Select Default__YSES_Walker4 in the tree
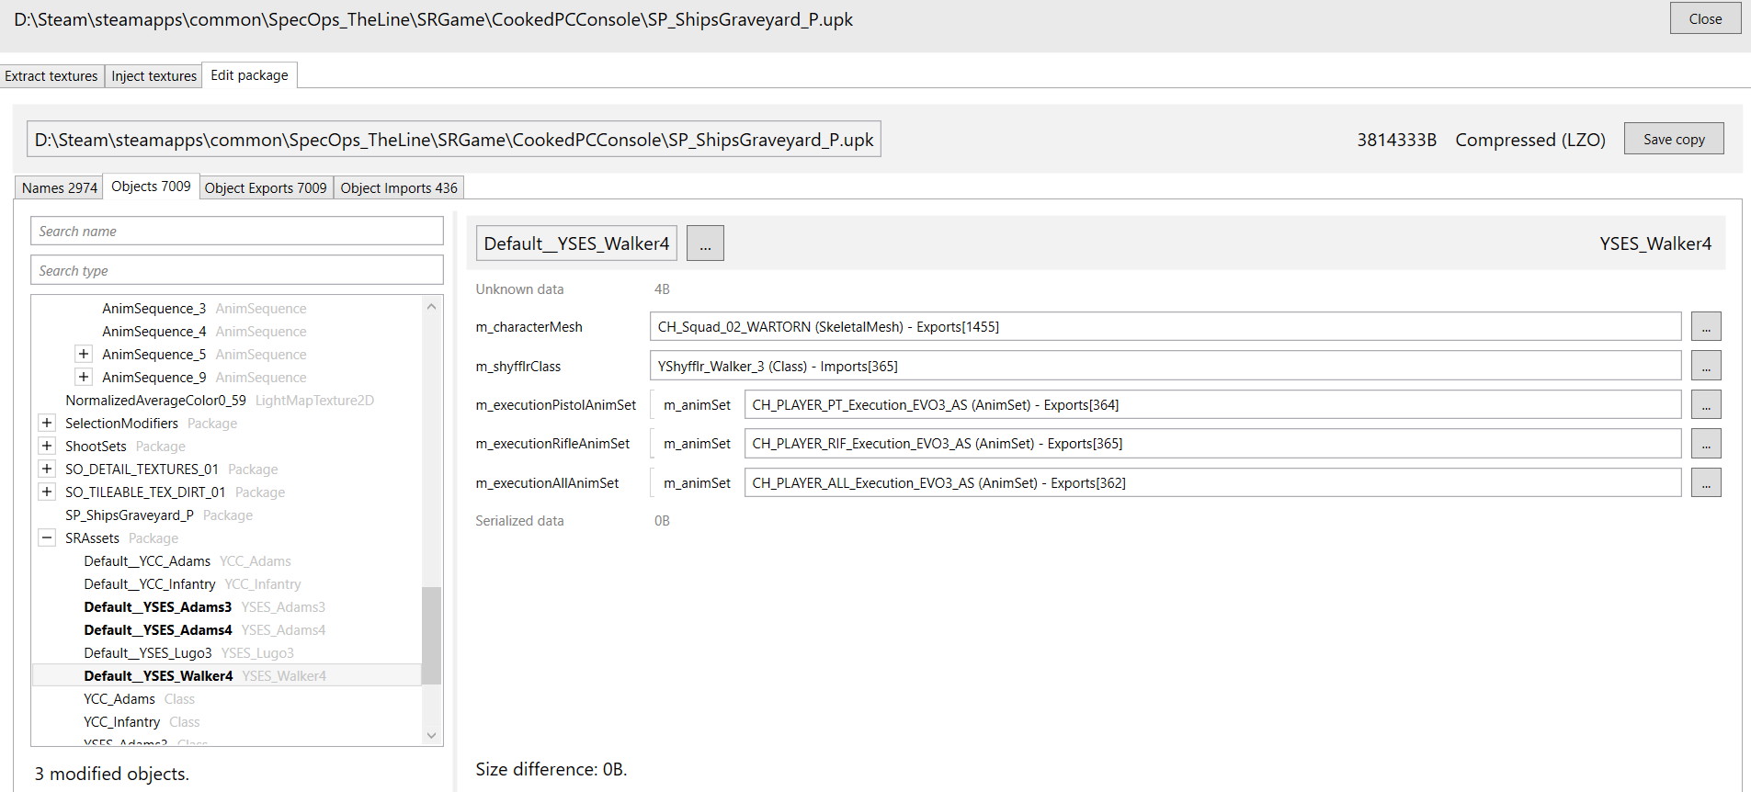This screenshot has width=1751, height=792. coord(158,676)
